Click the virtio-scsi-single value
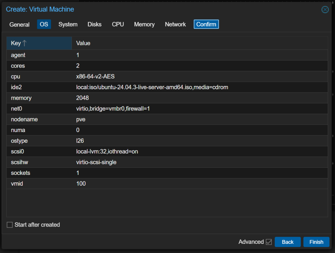The width and height of the screenshot is (335, 253). point(97,162)
